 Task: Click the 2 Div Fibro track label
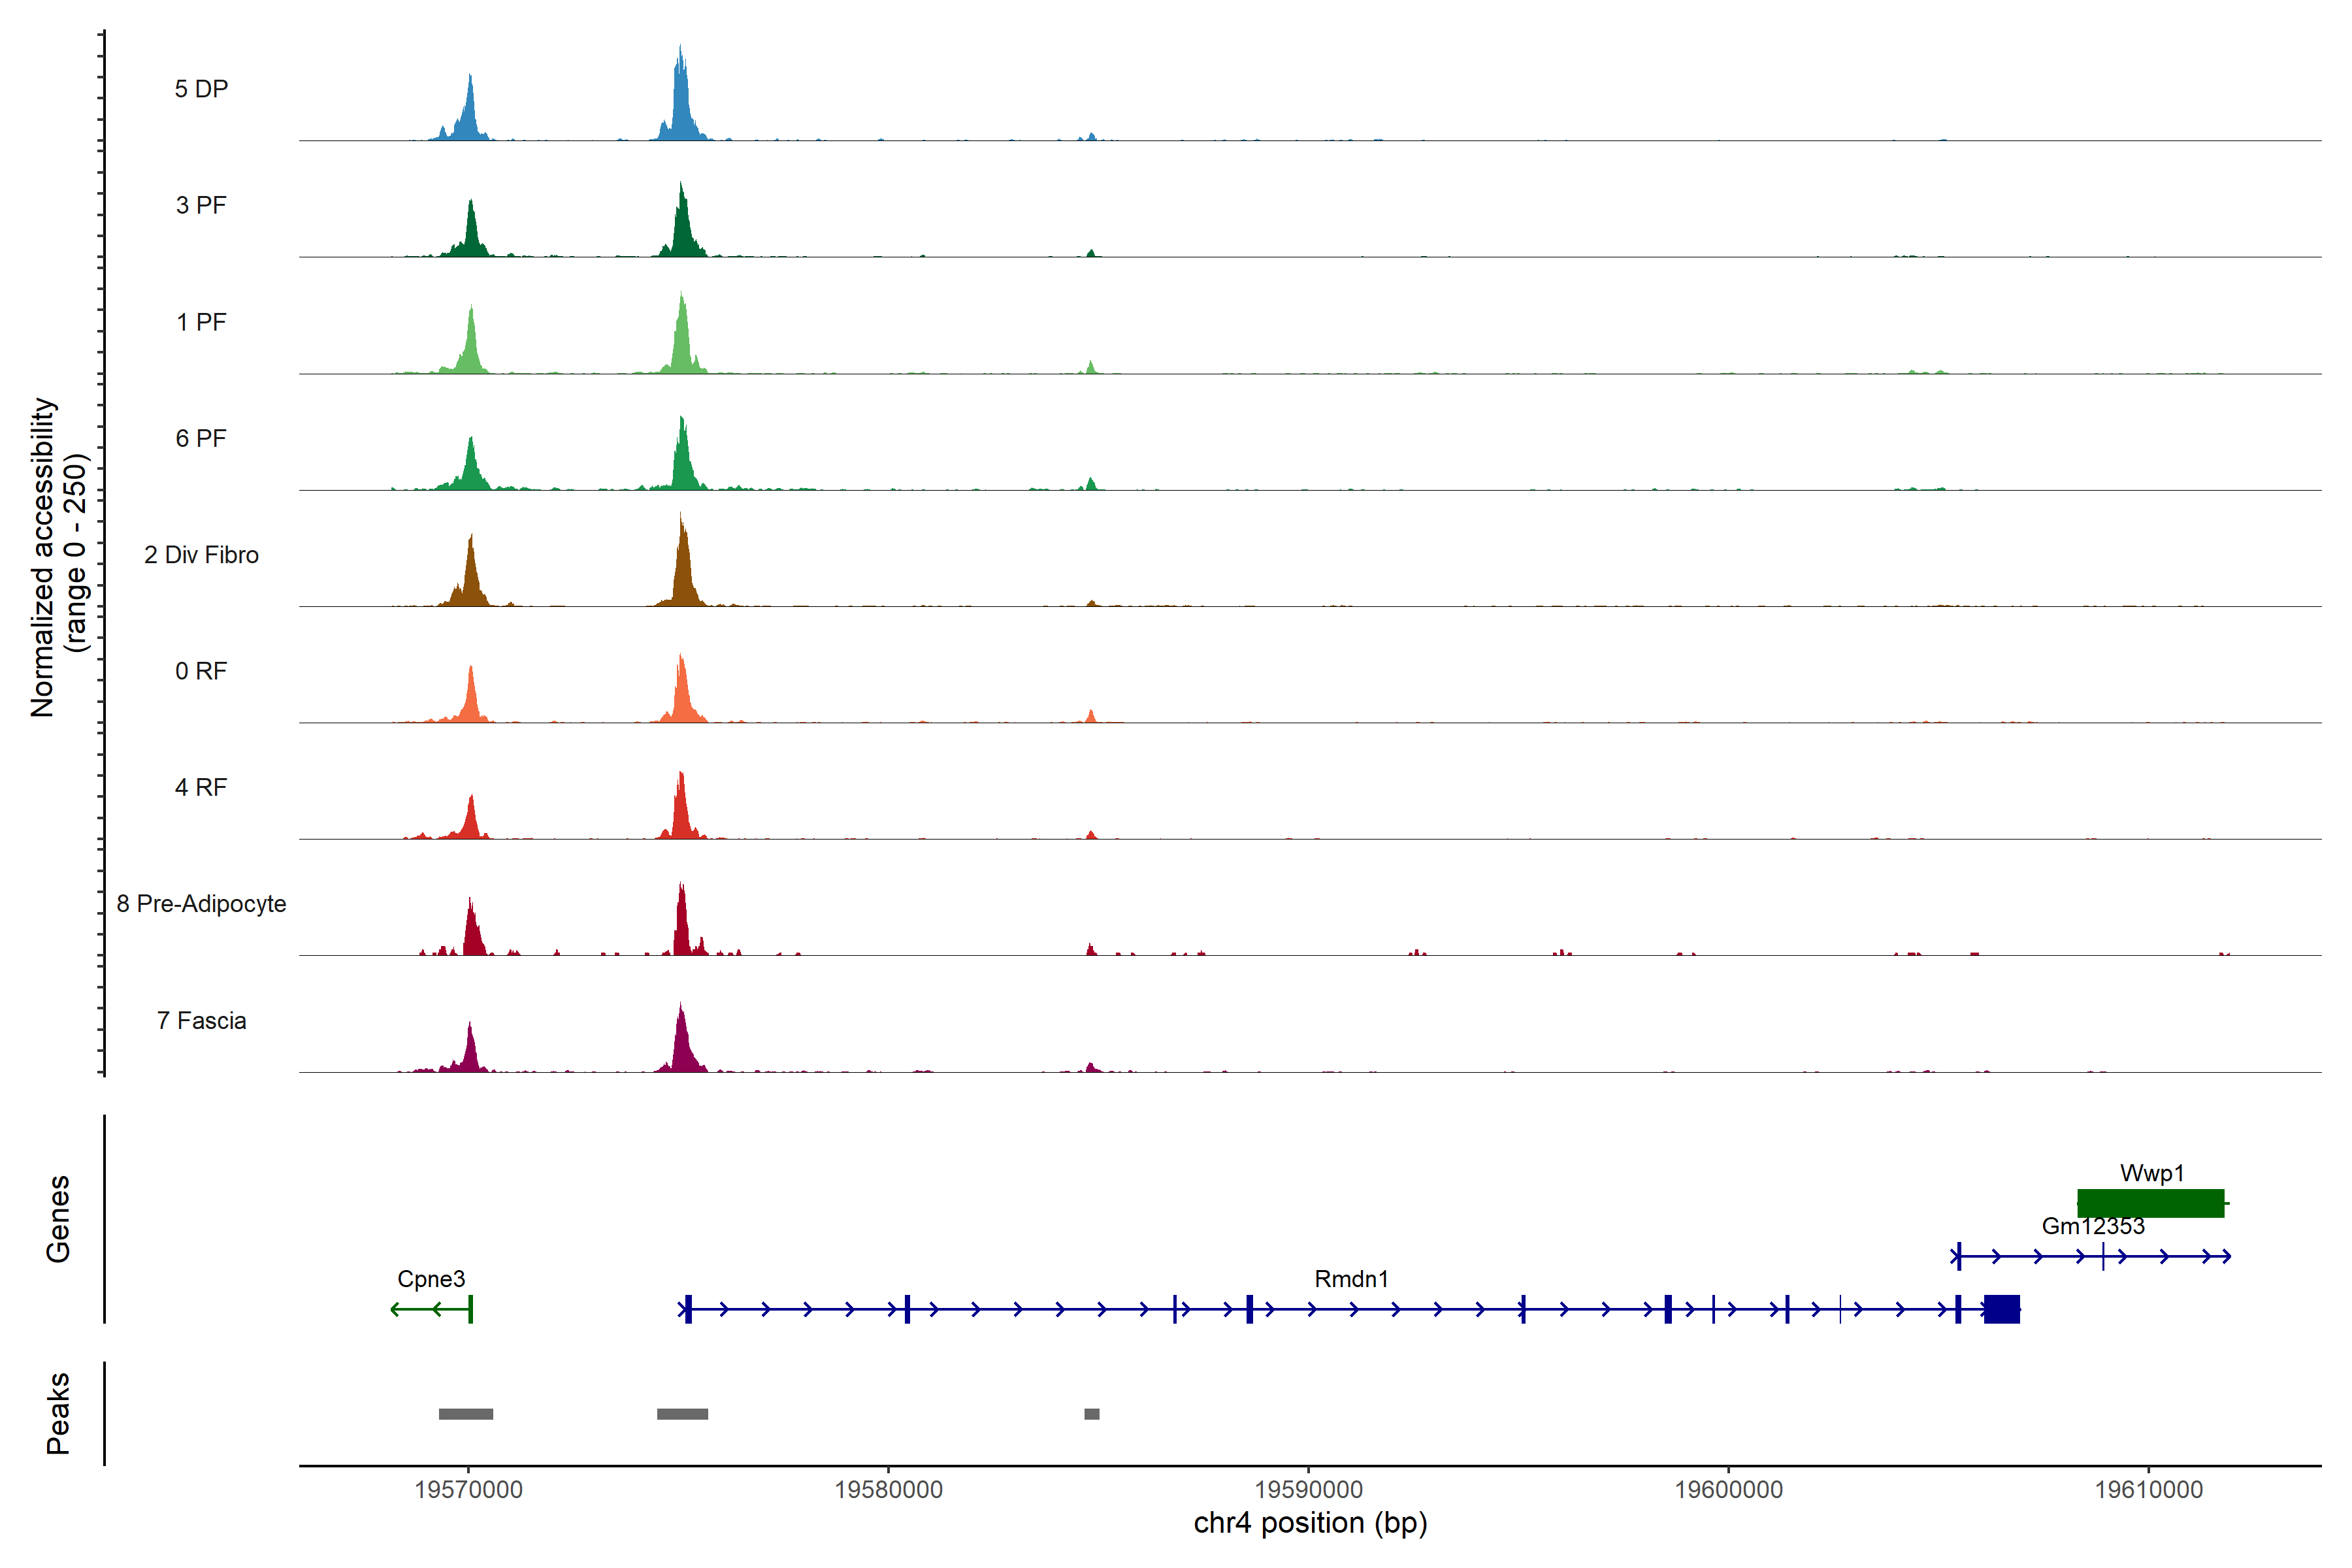click(201, 555)
